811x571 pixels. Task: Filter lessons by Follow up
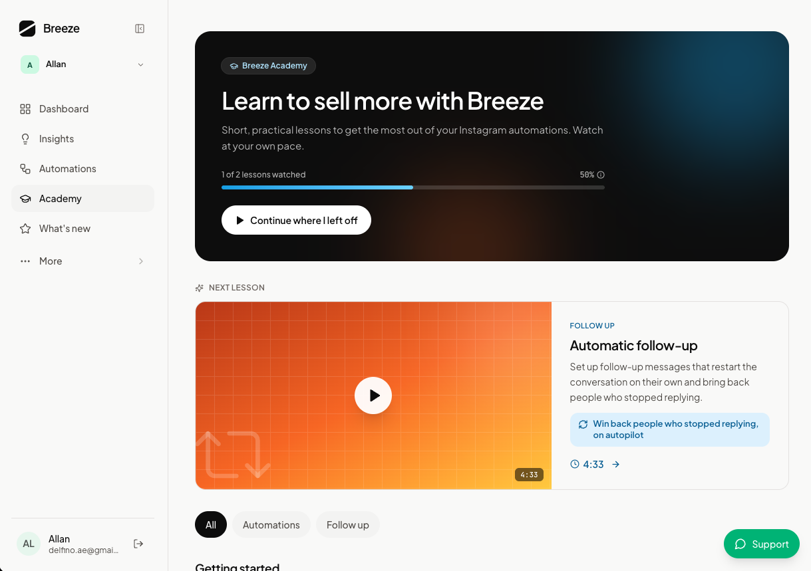coord(348,525)
